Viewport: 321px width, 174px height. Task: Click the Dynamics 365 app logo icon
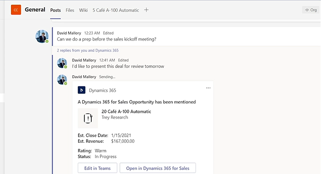coord(82,90)
